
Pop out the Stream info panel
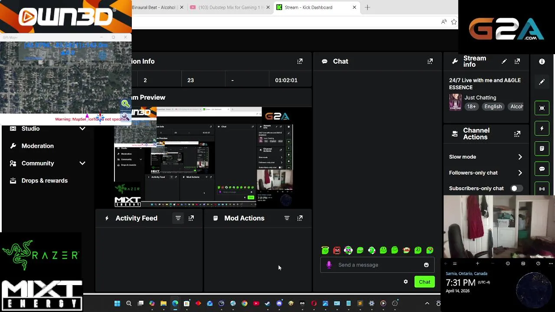[x=517, y=62]
